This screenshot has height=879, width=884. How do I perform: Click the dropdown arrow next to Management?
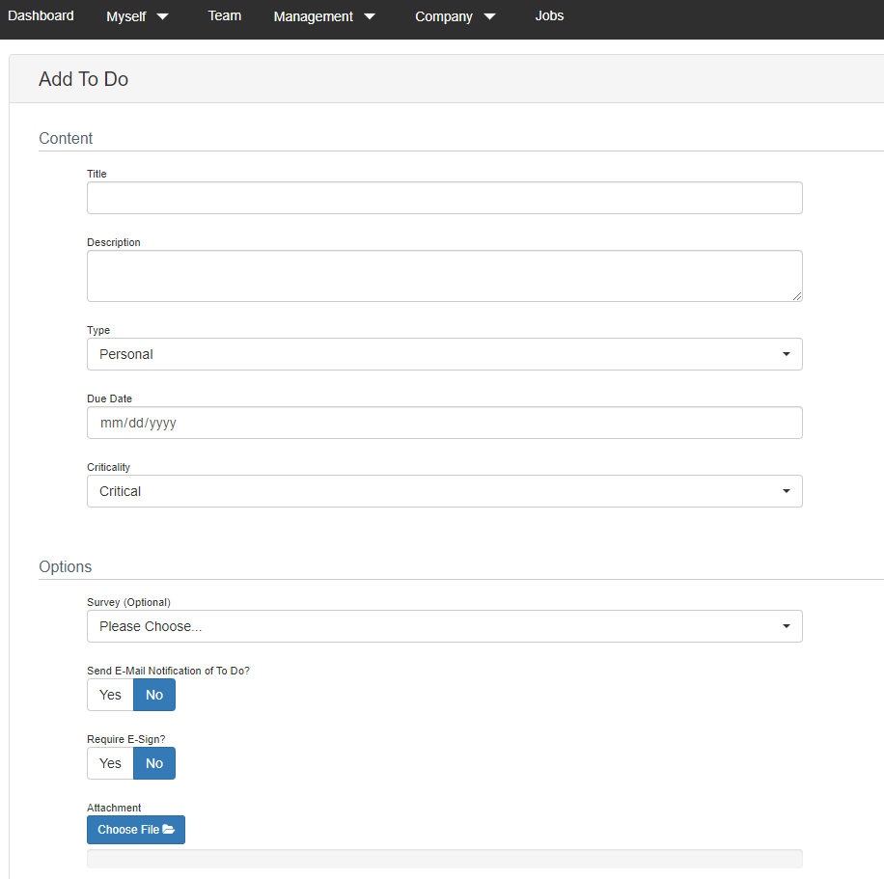pyautogui.click(x=369, y=15)
